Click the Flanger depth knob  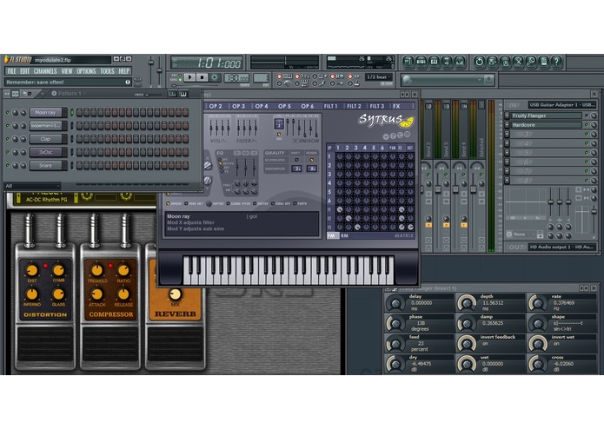[467, 304]
